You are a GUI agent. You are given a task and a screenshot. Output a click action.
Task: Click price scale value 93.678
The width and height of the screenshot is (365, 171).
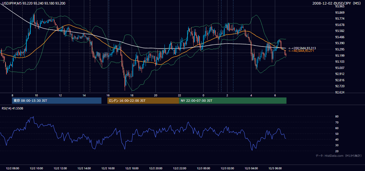point(340,25)
